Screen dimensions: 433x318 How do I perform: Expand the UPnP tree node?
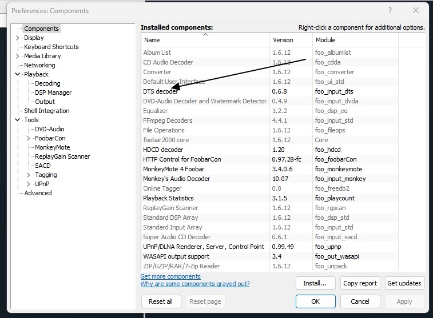click(29, 184)
